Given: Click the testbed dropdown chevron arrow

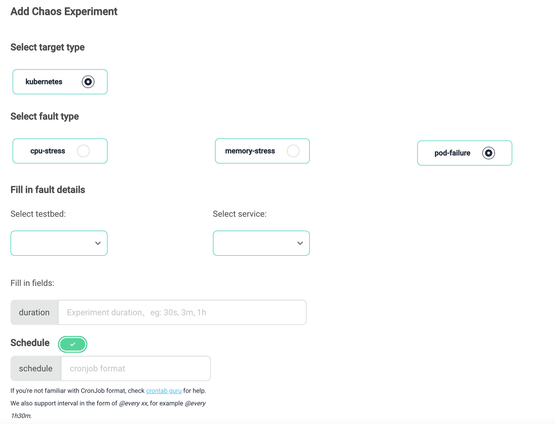Looking at the screenshot, I should pyautogui.click(x=98, y=243).
